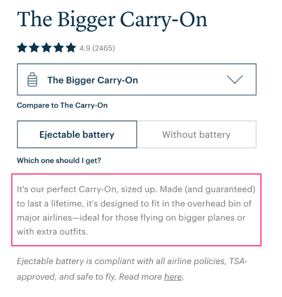282x297 pixels.
Task: Open the Which one should I get? link
Action: 59,161
